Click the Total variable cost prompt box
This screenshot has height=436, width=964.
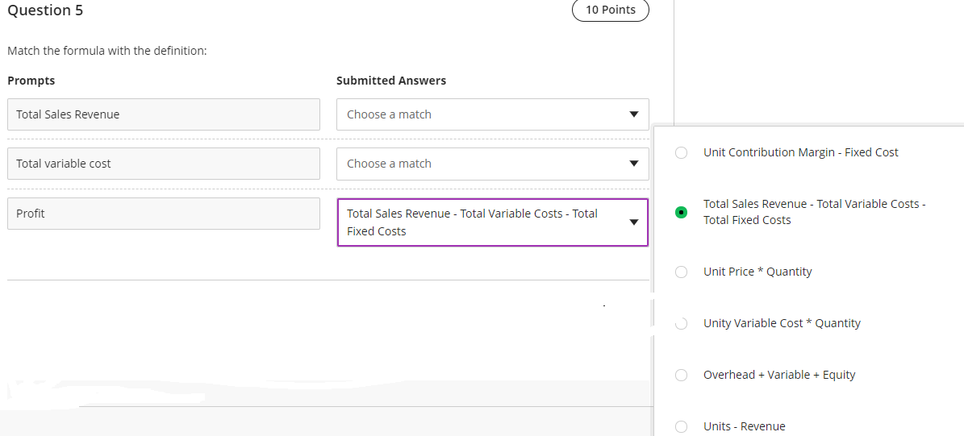click(164, 164)
